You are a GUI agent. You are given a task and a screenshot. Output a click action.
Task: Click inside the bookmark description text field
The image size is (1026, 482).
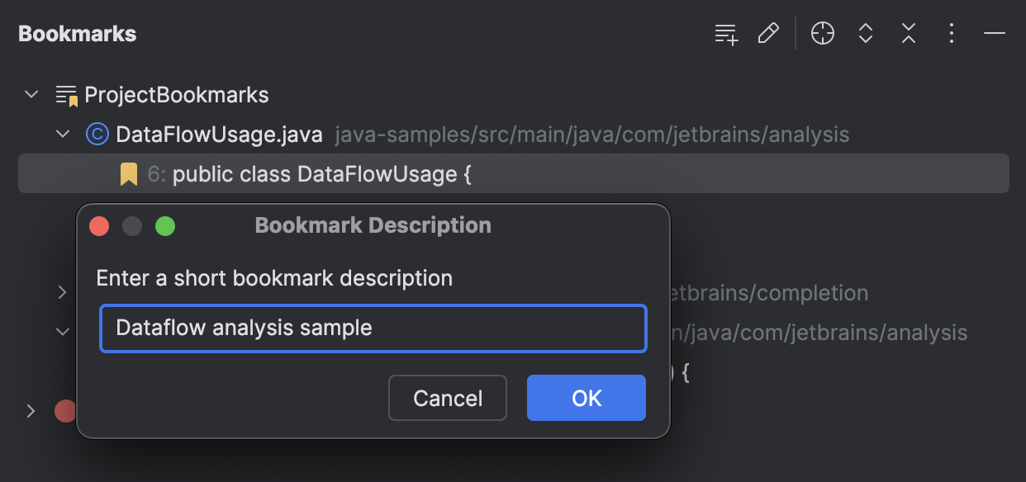pos(373,328)
